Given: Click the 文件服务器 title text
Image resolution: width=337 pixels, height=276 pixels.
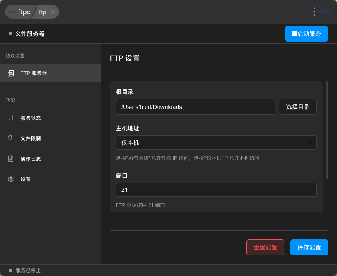Looking at the screenshot, I should 30,34.
